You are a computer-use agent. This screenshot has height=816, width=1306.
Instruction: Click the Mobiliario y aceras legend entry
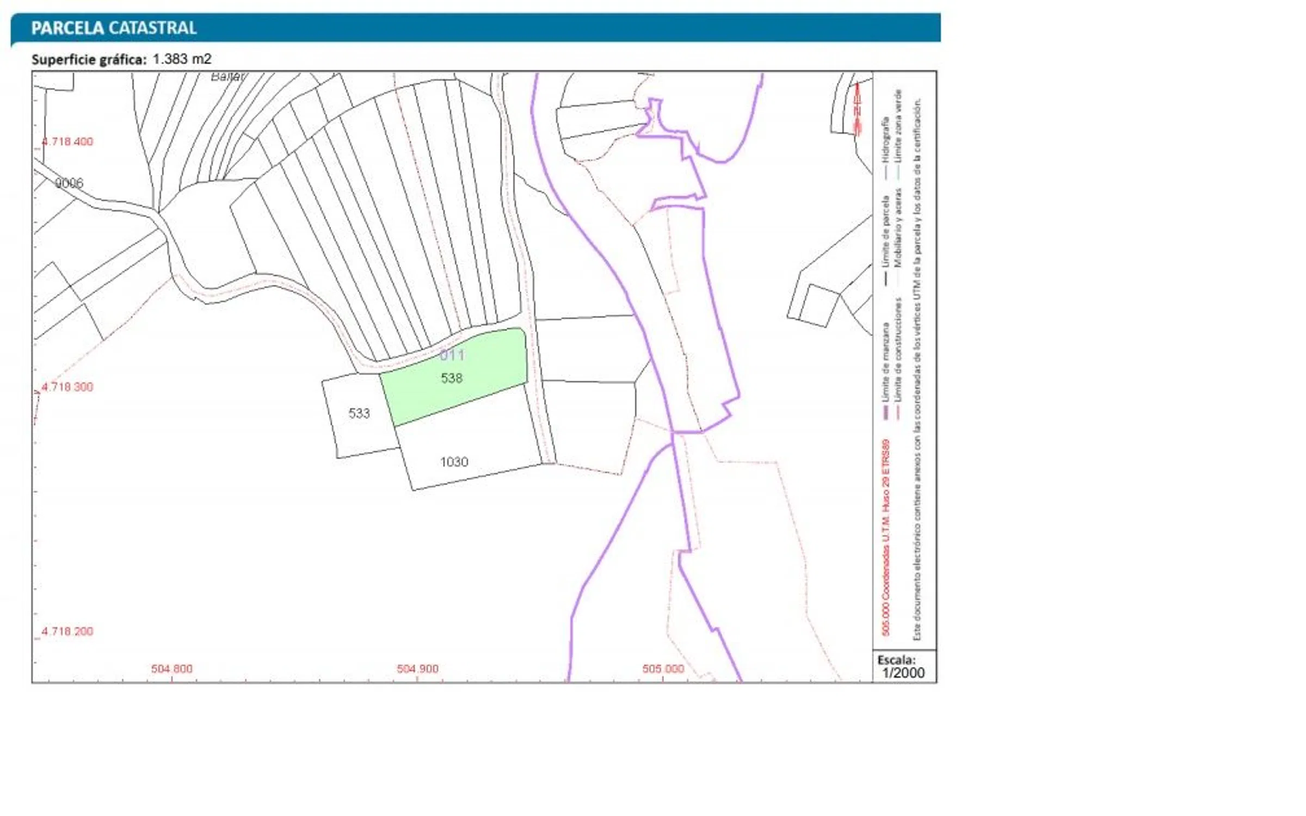898,227
